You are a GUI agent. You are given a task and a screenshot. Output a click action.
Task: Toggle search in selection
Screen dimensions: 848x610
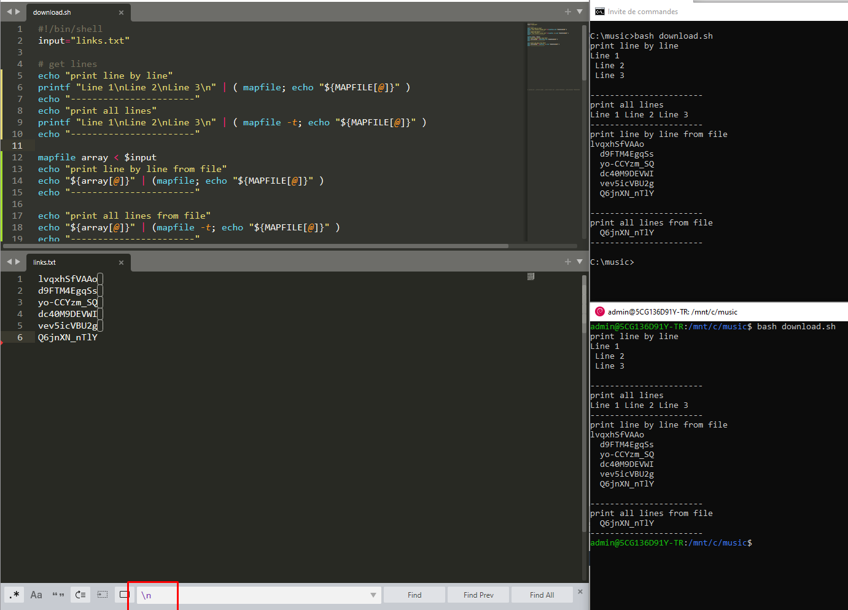pos(103,595)
